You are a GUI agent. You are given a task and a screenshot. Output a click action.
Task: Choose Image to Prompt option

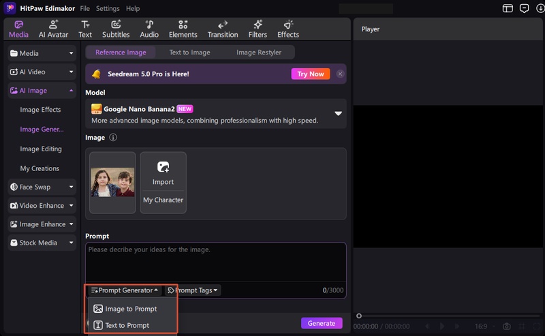(x=125, y=309)
